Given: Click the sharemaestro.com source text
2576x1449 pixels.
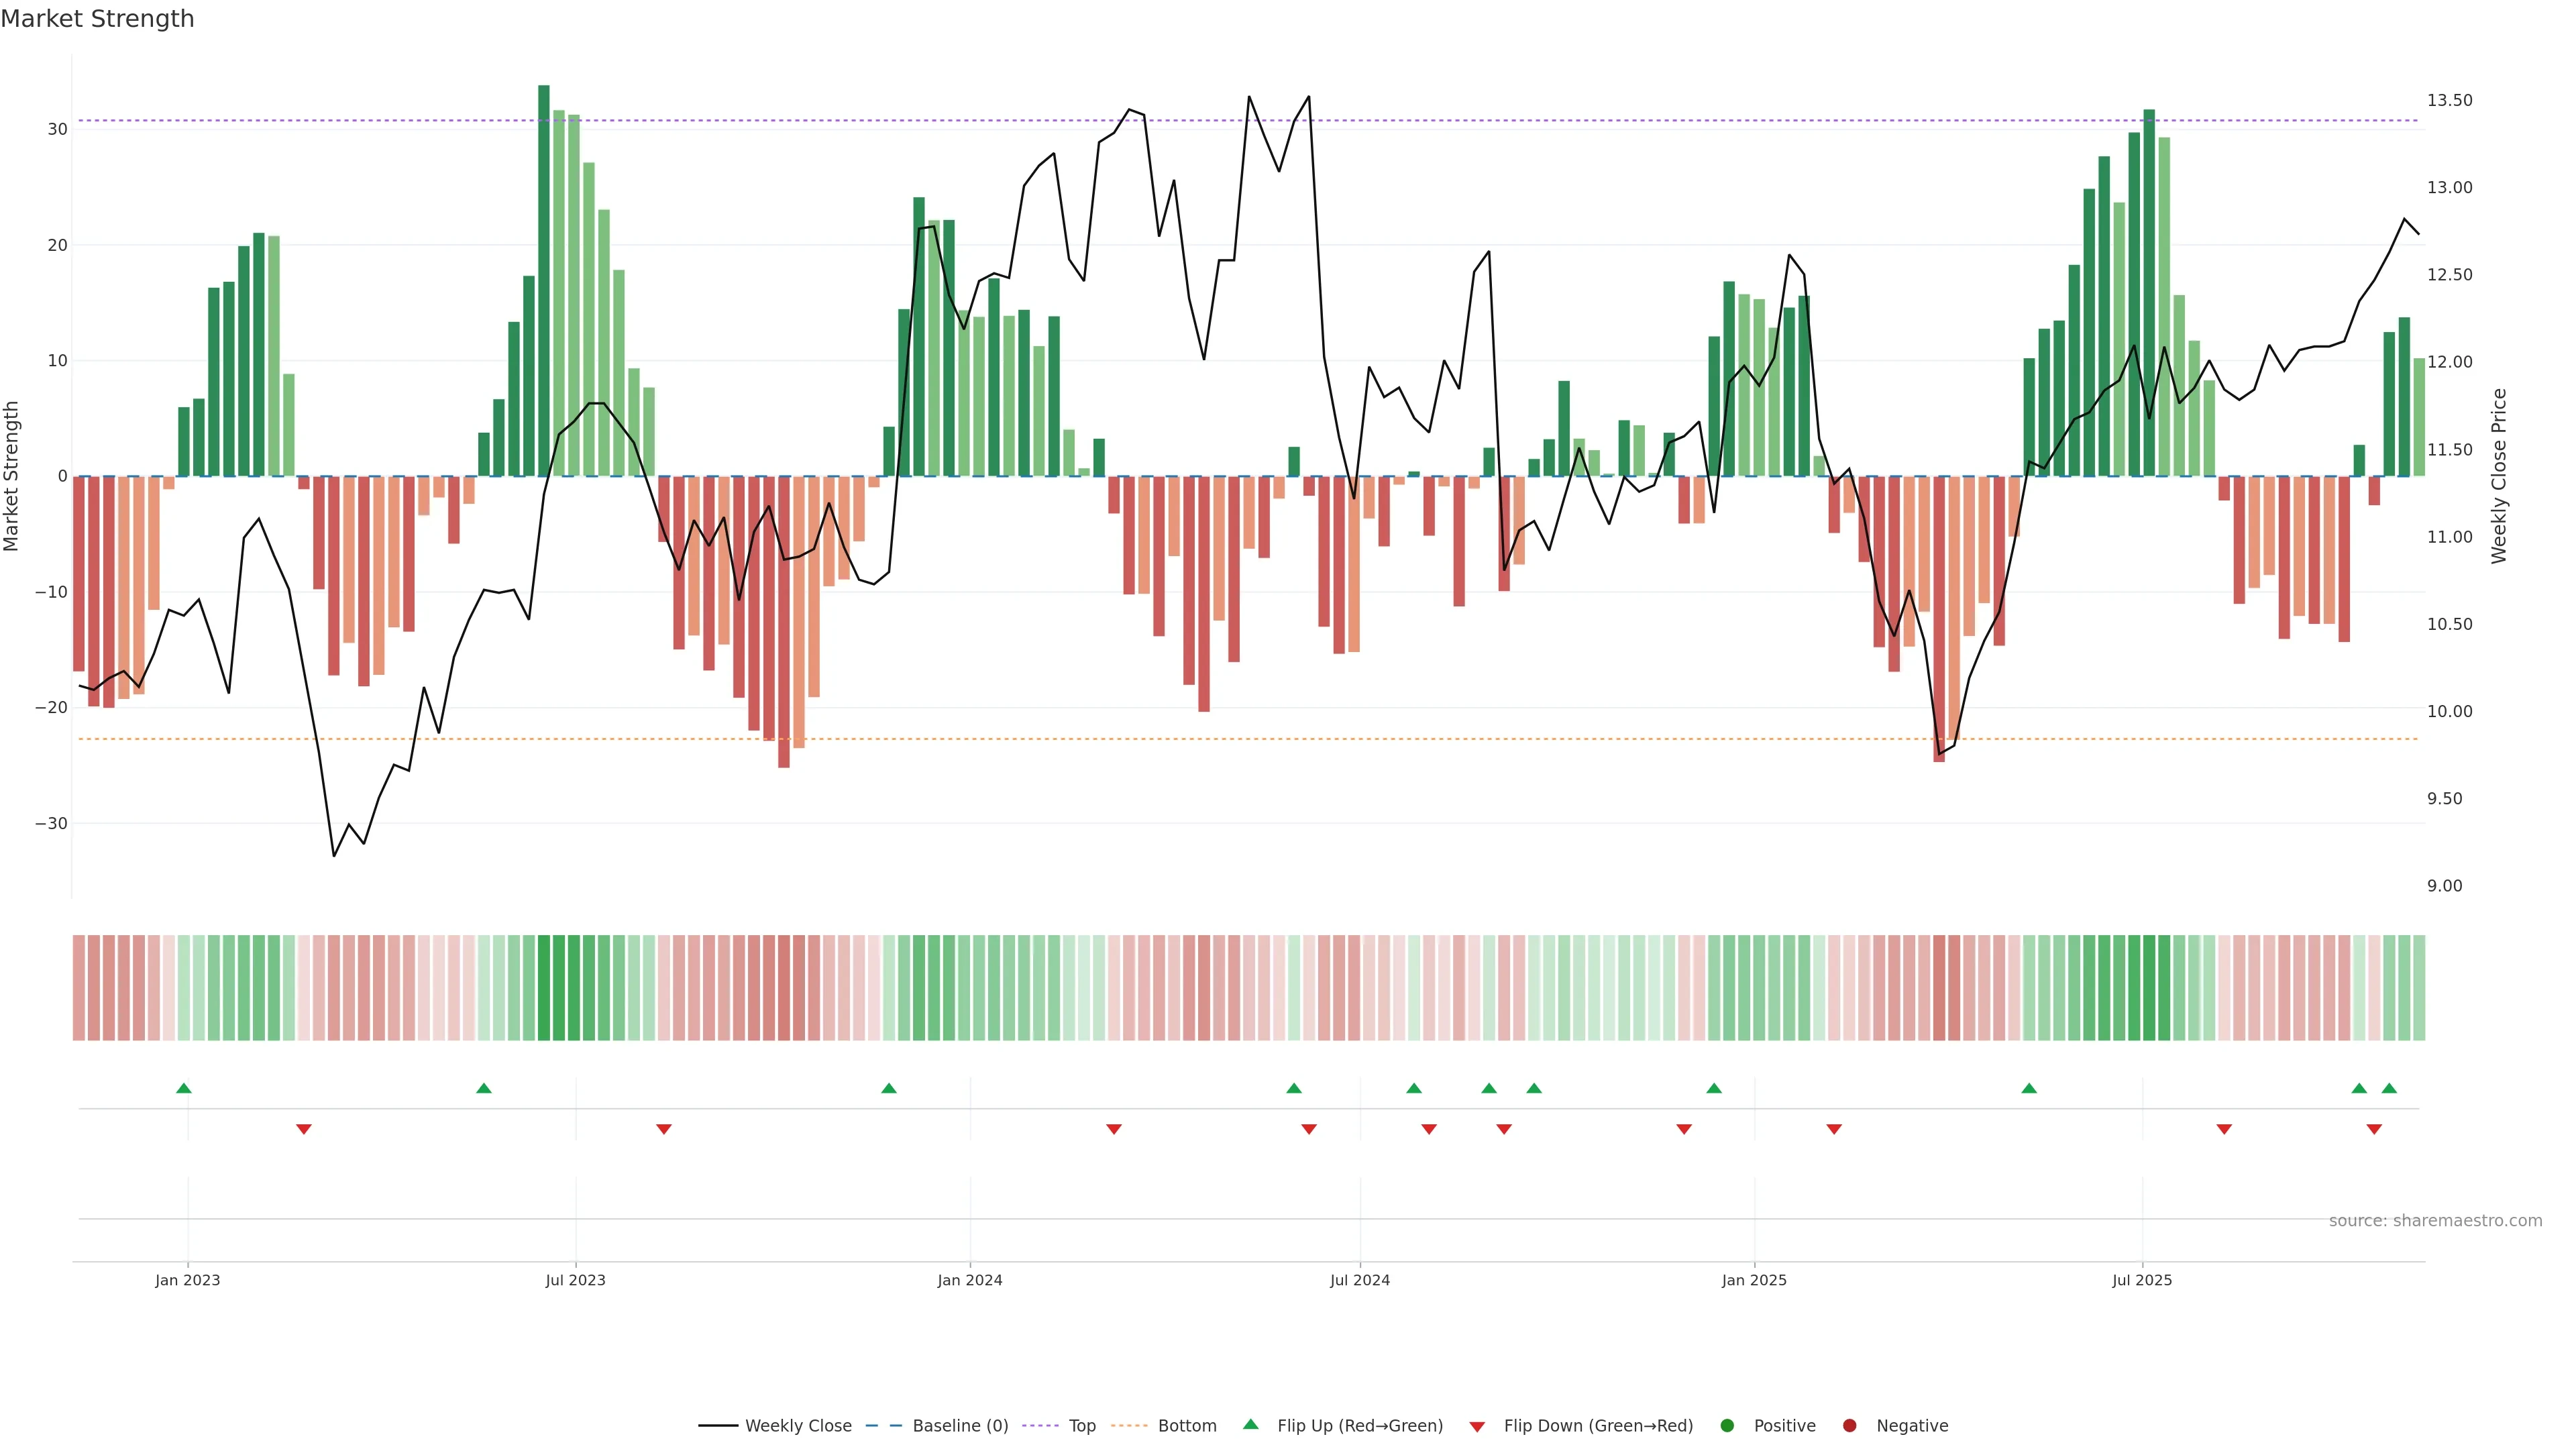Looking at the screenshot, I should click(x=2435, y=1220).
